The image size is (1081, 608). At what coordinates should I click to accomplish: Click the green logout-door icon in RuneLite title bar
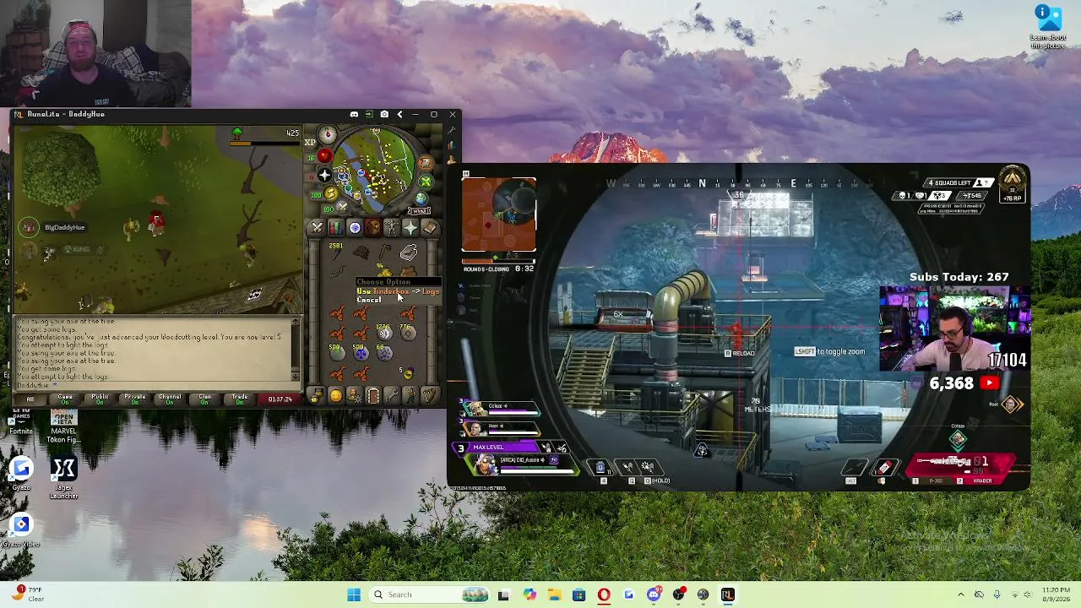click(369, 114)
